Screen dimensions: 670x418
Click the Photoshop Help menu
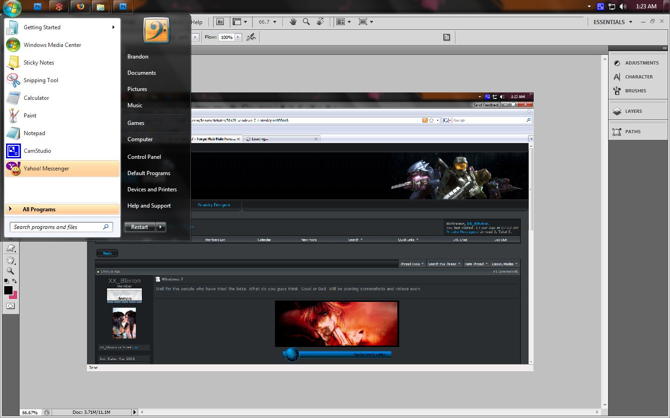(197, 22)
